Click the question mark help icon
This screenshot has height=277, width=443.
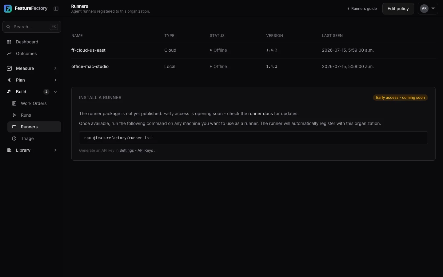348,9
